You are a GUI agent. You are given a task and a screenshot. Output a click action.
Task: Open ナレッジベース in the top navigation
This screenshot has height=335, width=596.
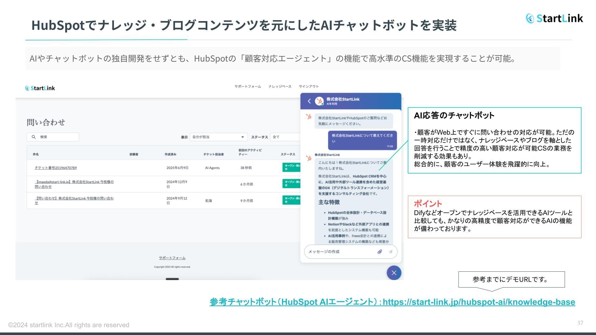tap(280, 87)
